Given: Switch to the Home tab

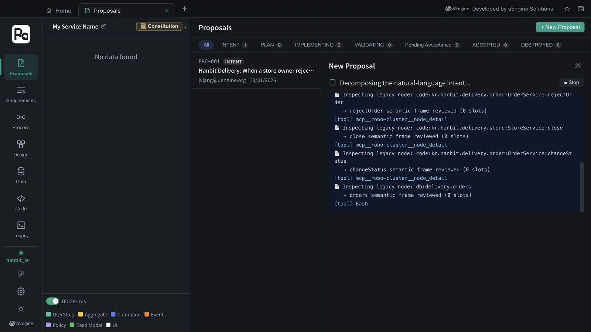Looking at the screenshot, I should tap(59, 11).
